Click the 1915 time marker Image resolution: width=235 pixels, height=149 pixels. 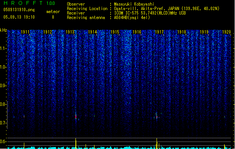(115, 32)
